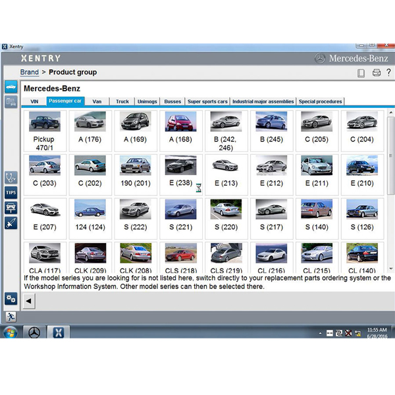
Task: Open the stethoscope diagnosis icon
Action: coord(11,178)
